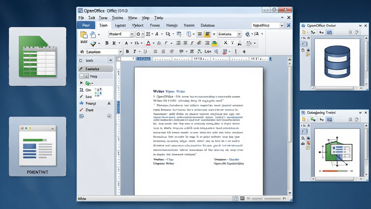Click the left ruler corner tab-stop button
The height and width of the screenshot is (209, 371).
118,59
